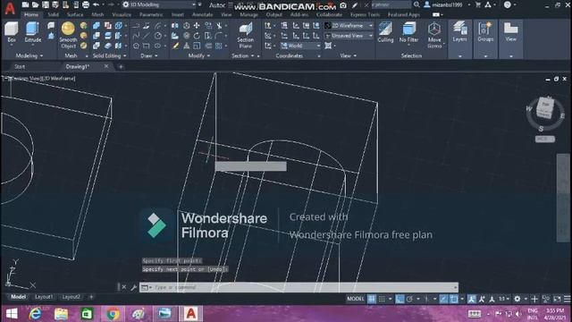Click the Open folder icon in quick access toolbar
Image resolution: width=572 pixels, height=322 pixels.
click(x=35, y=4)
